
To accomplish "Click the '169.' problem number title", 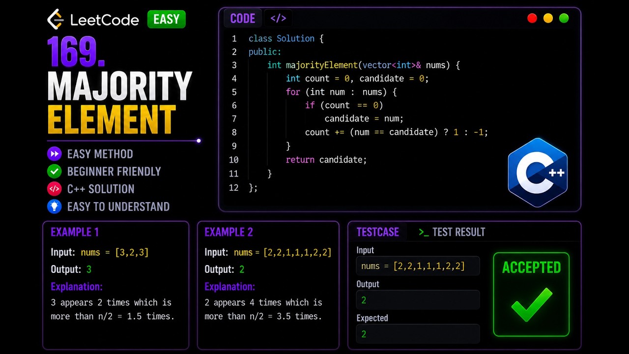I will pos(76,52).
